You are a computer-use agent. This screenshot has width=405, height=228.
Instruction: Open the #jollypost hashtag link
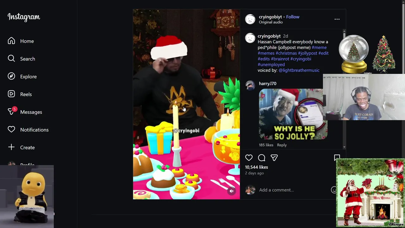pyautogui.click(x=308, y=53)
